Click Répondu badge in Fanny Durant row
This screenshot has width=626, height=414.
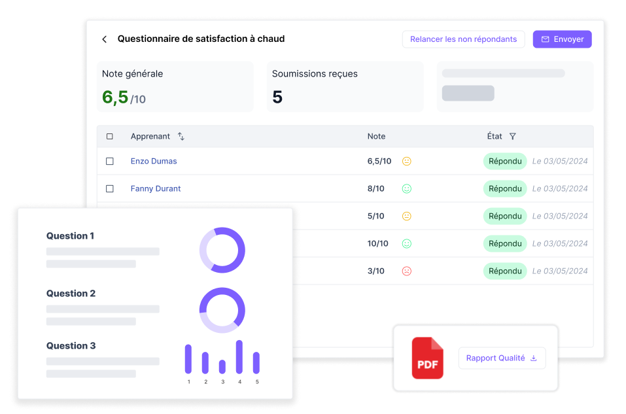click(505, 189)
